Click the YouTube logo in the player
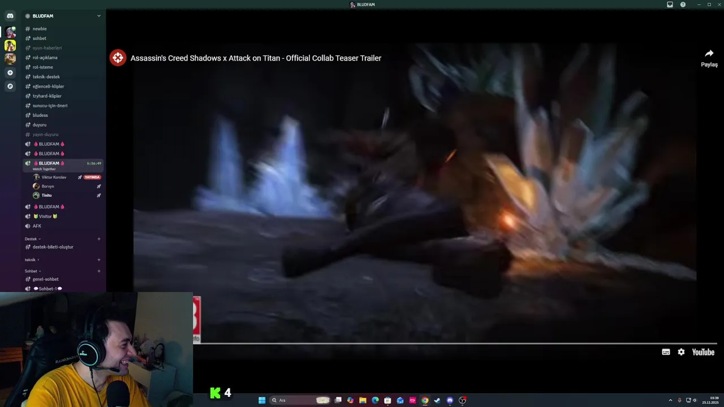Image resolution: width=724 pixels, height=407 pixels. tap(703, 352)
